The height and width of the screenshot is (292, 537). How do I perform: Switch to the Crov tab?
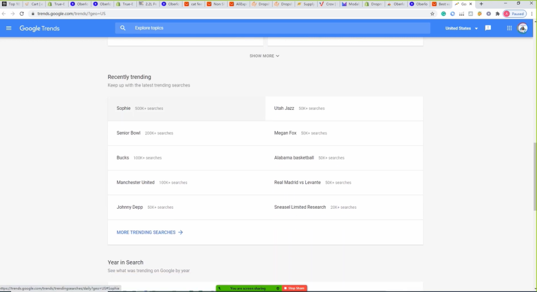[x=328, y=4]
